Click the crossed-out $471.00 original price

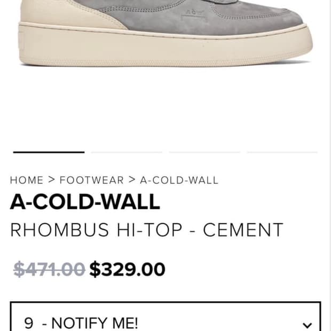coord(49,269)
